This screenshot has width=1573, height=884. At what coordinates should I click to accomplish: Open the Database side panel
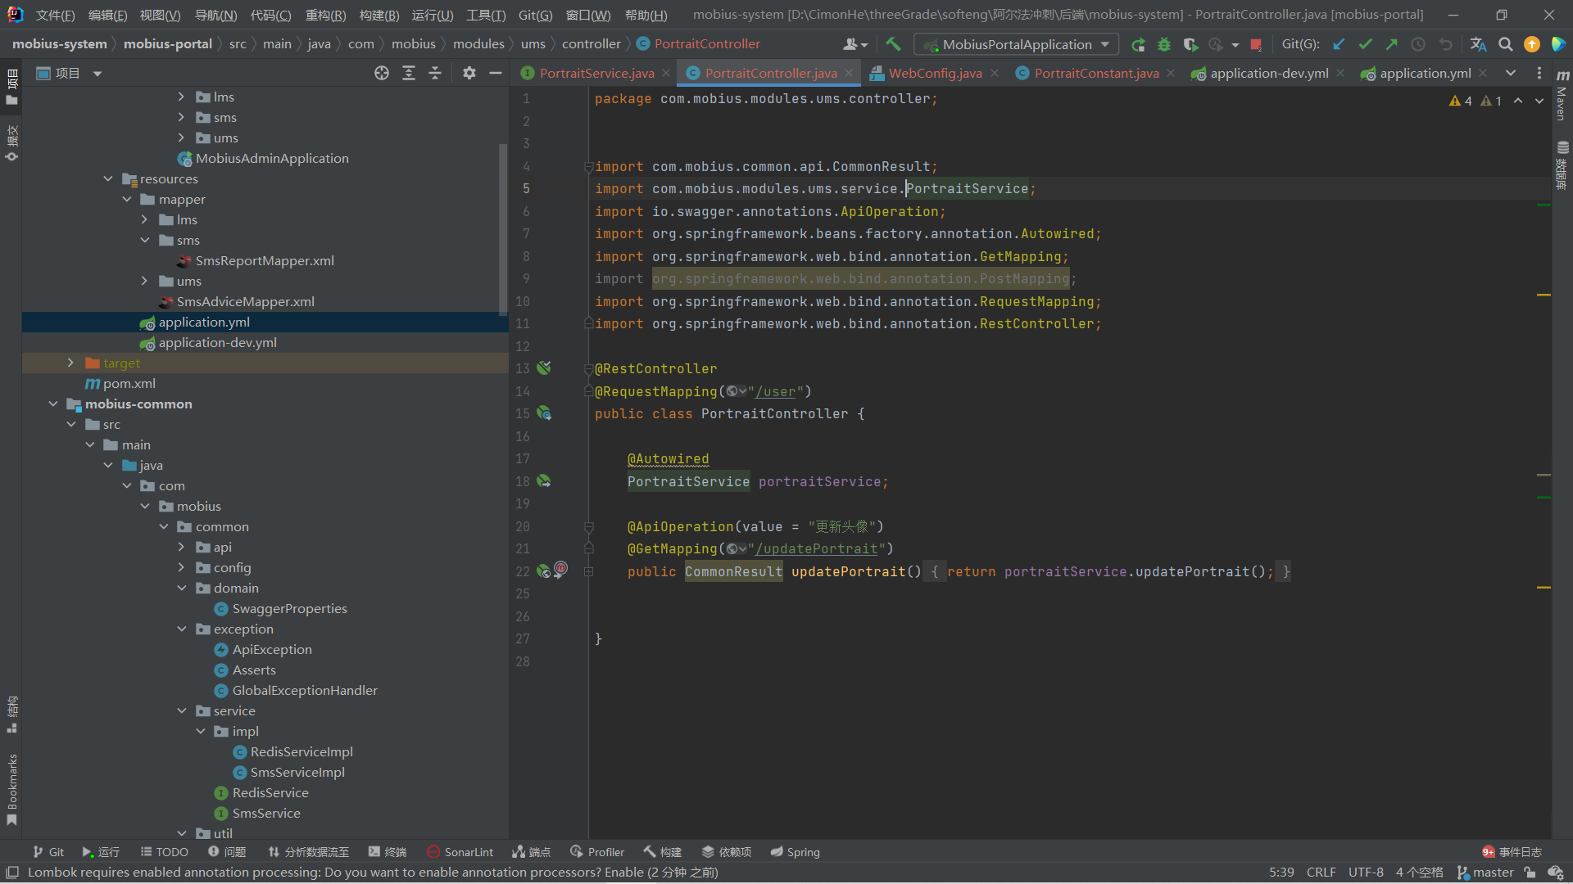[1562, 166]
